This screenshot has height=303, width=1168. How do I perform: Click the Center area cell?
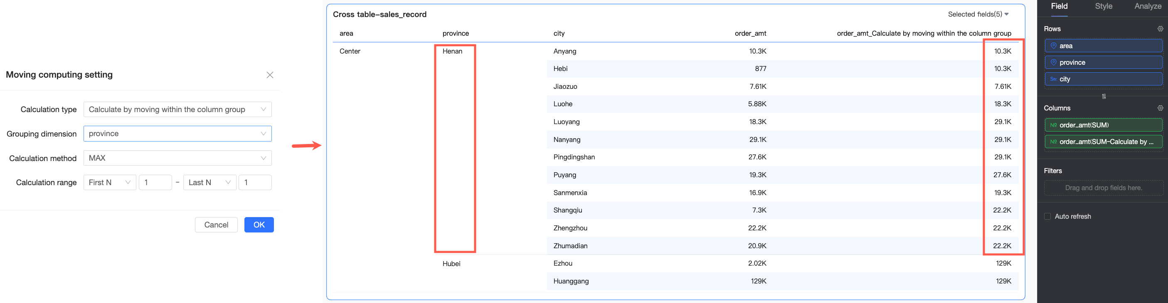350,51
